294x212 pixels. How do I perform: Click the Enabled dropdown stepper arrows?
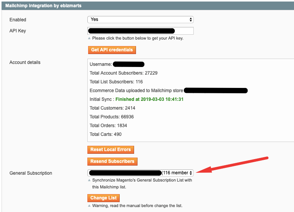click(191, 19)
